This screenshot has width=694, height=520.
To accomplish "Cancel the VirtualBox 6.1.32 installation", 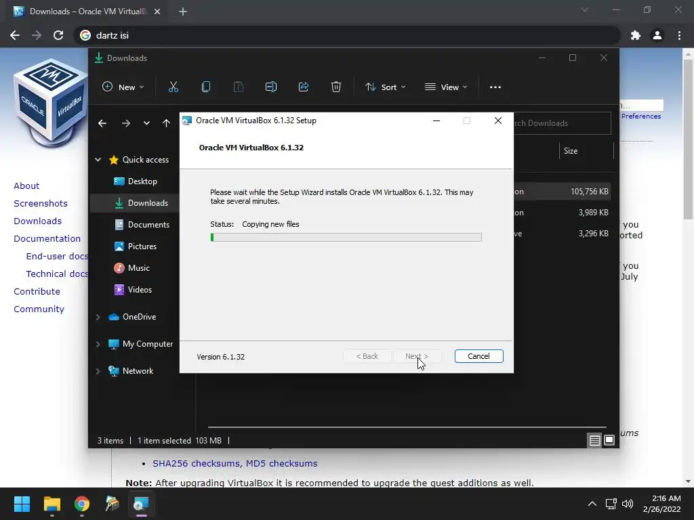I will (x=479, y=356).
